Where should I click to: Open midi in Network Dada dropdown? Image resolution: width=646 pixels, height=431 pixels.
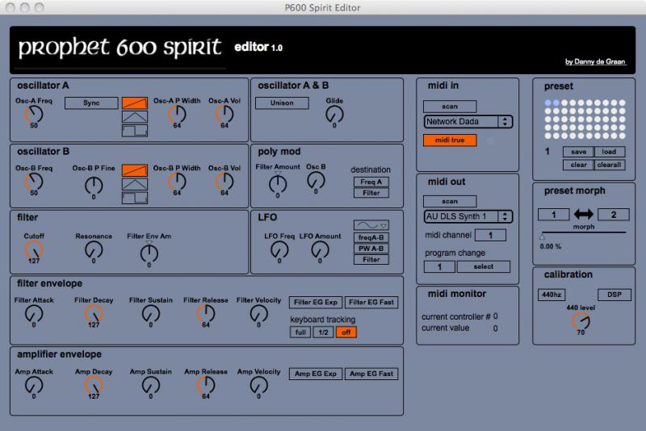point(468,121)
